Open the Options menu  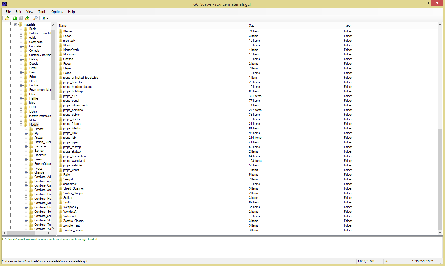click(57, 12)
